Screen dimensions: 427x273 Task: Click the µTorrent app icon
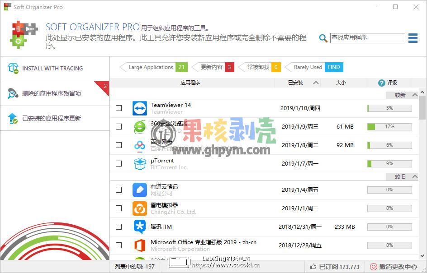tap(140, 163)
